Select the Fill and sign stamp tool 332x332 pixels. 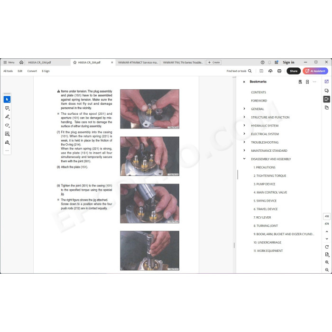(7, 142)
